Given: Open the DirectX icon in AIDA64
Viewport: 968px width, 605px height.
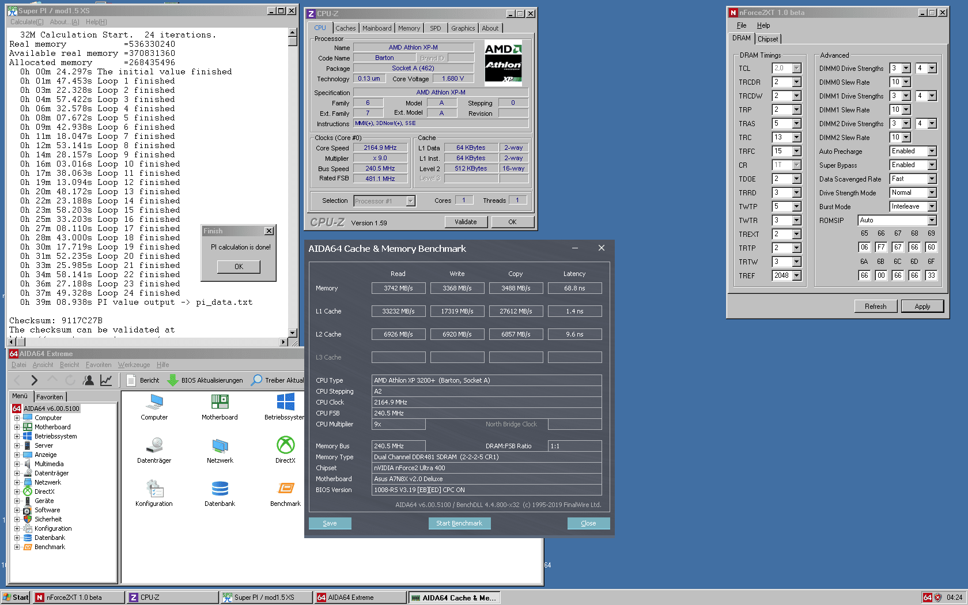Looking at the screenshot, I should point(285,445).
